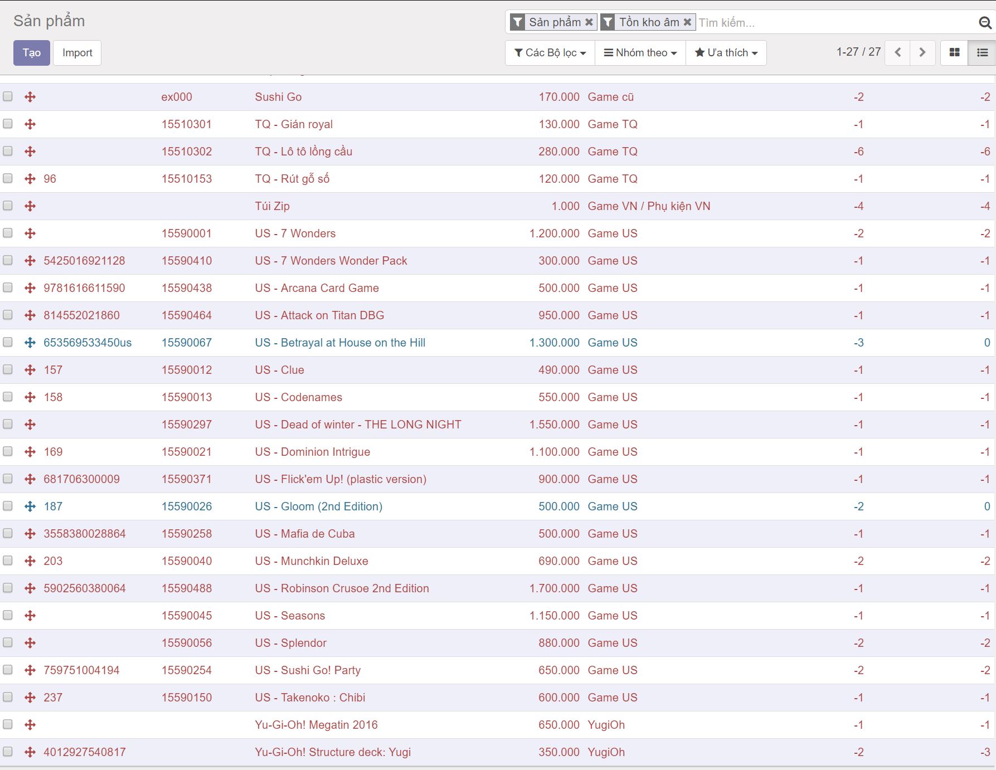
Task: Click drag handle of US - Arcana Card Game row
Action: [x=30, y=288]
